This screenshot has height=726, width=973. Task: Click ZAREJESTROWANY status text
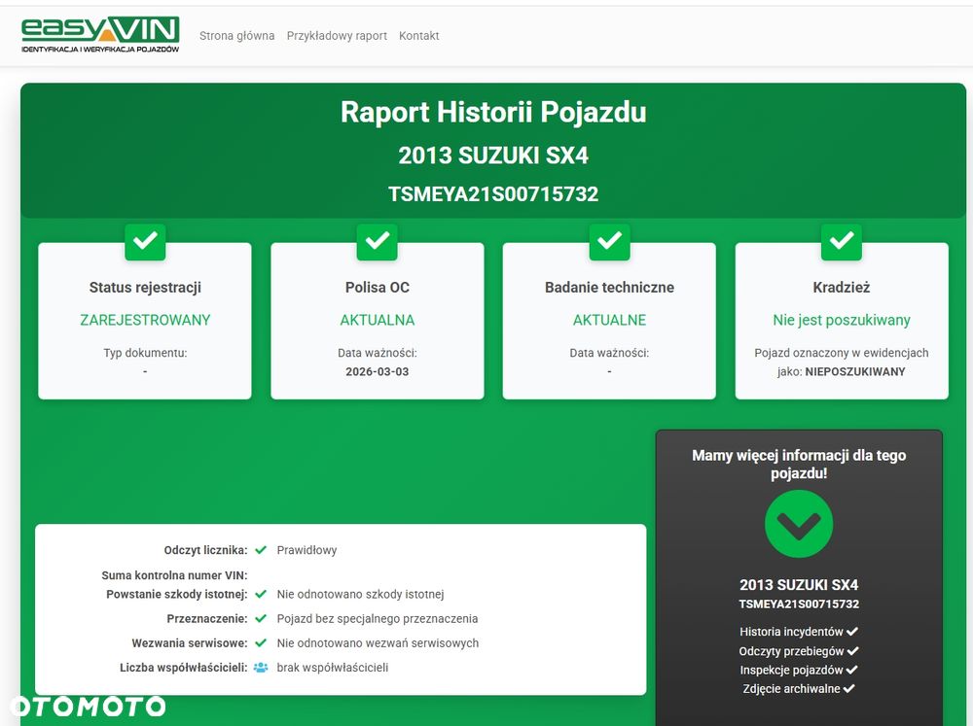[145, 320]
